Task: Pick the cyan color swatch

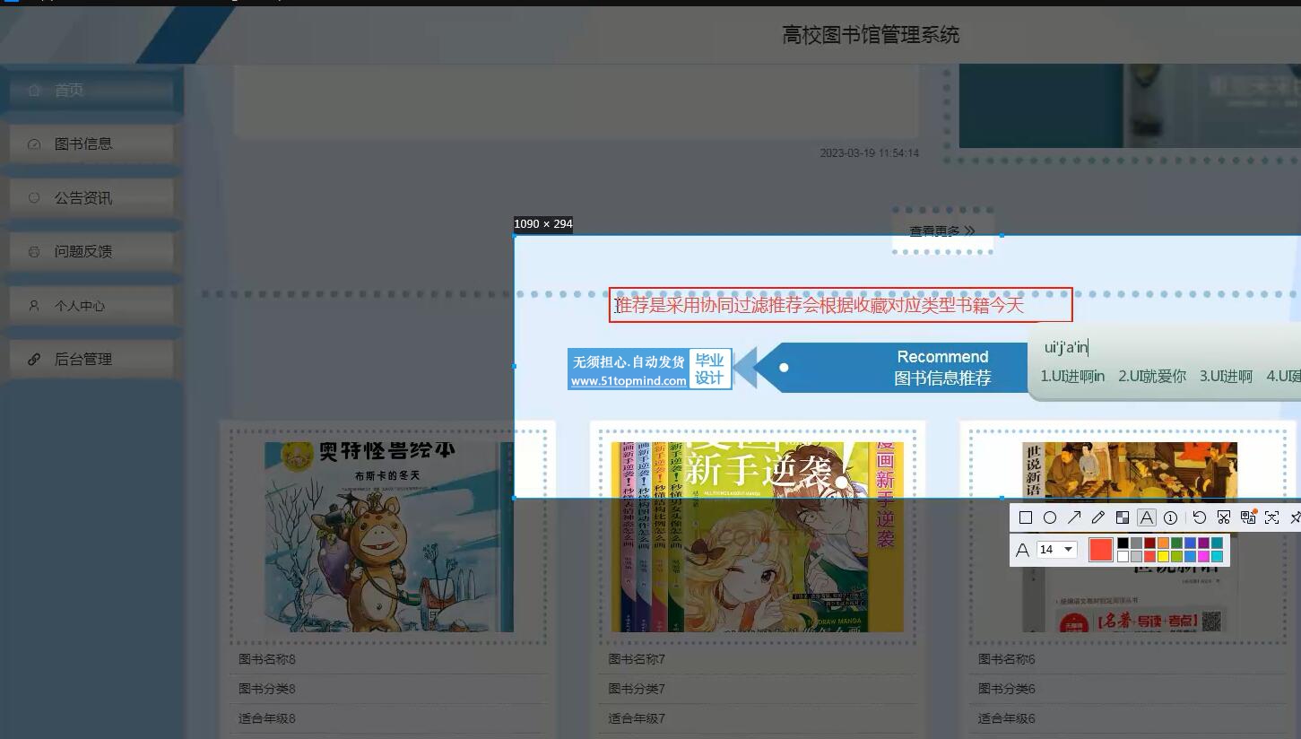Action: 1217,556
